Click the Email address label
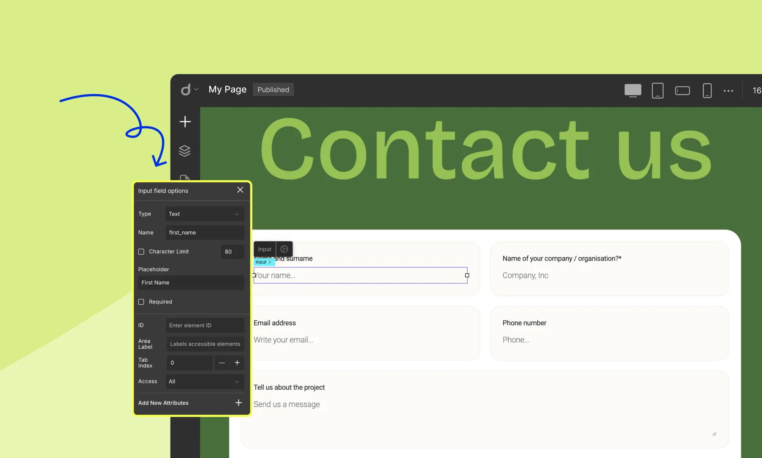This screenshot has height=458, width=762. tap(274, 323)
